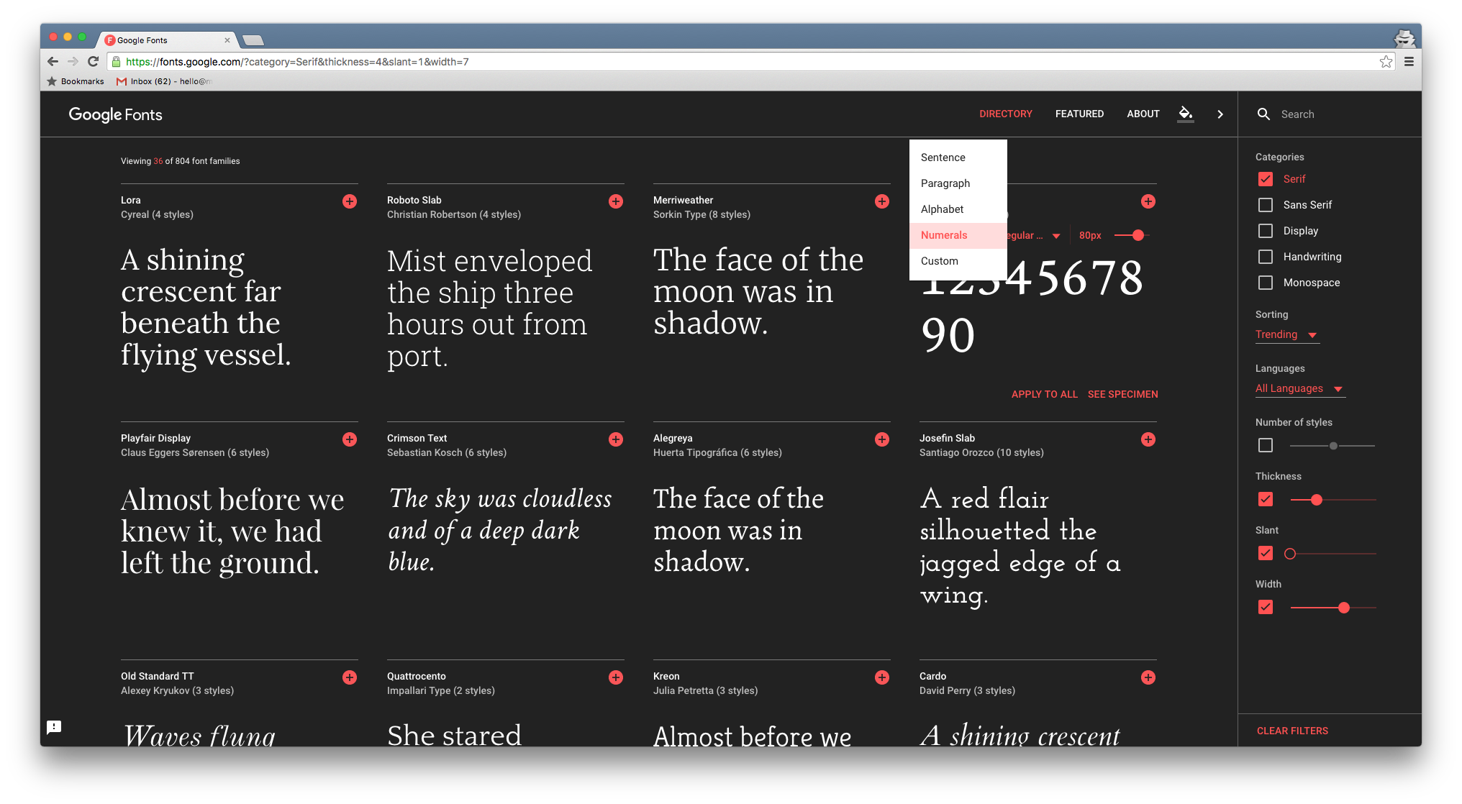
Task: Open a new browser tab
Action: click(x=253, y=40)
